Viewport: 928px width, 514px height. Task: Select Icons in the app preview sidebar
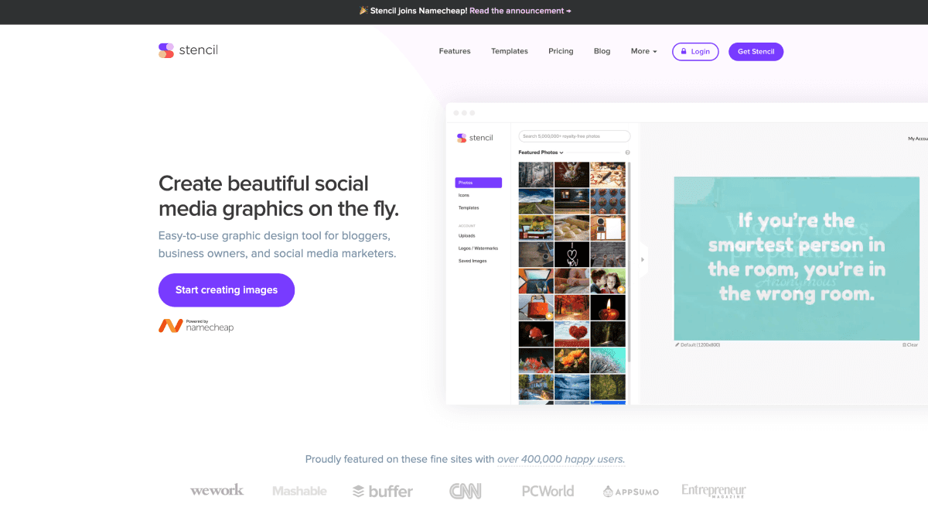(464, 195)
